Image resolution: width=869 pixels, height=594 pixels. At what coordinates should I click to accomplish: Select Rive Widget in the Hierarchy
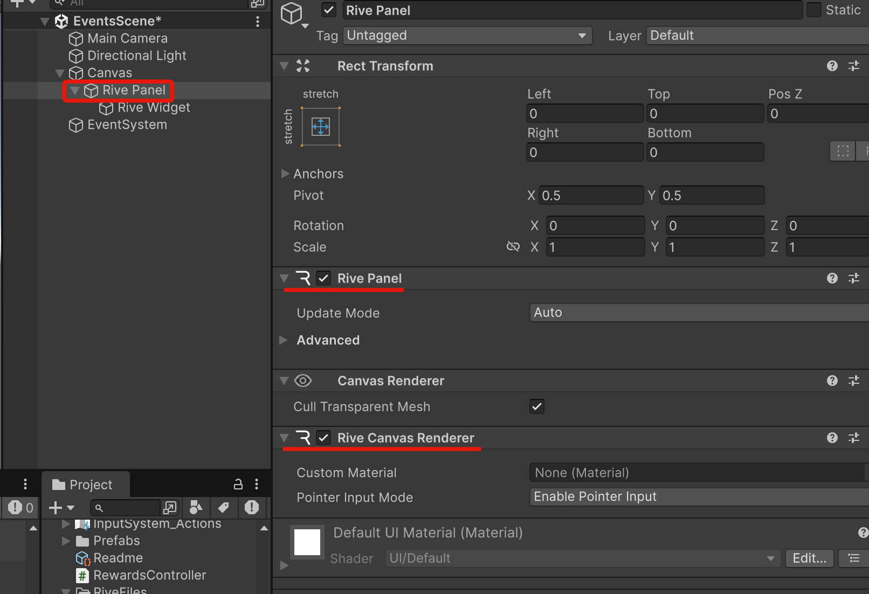(144, 108)
